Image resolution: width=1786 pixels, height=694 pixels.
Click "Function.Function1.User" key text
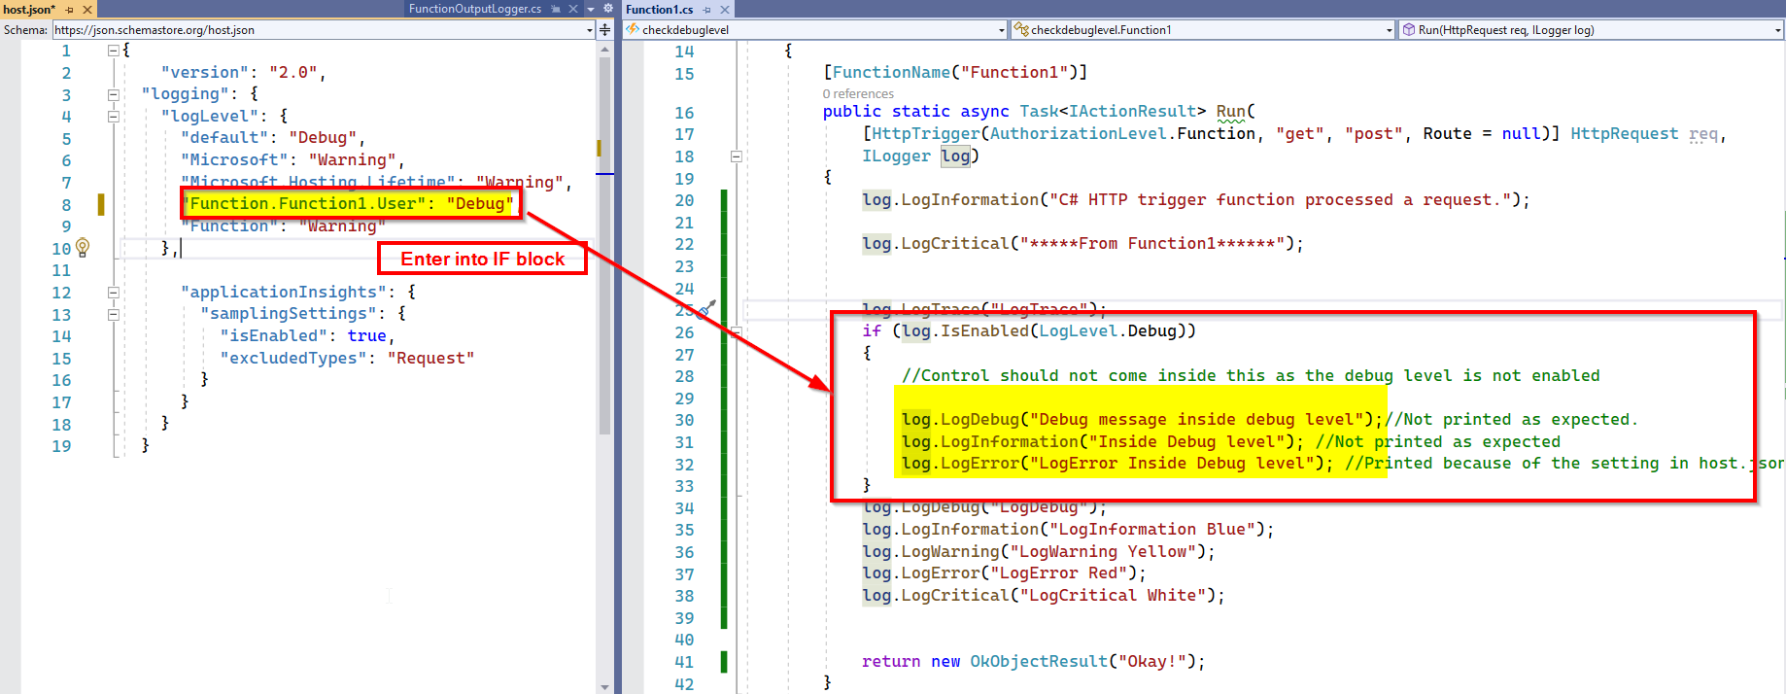[x=303, y=204]
